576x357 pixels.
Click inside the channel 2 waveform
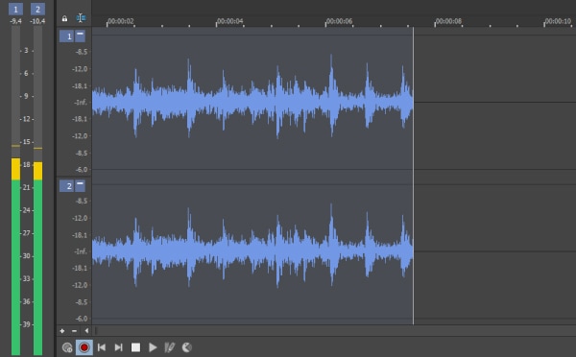click(252, 251)
